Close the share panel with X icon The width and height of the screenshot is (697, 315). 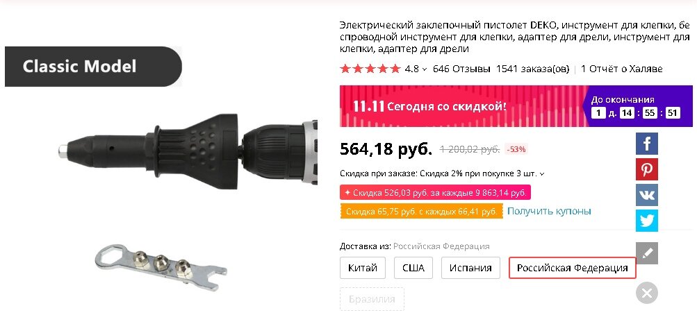pyautogui.click(x=646, y=293)
